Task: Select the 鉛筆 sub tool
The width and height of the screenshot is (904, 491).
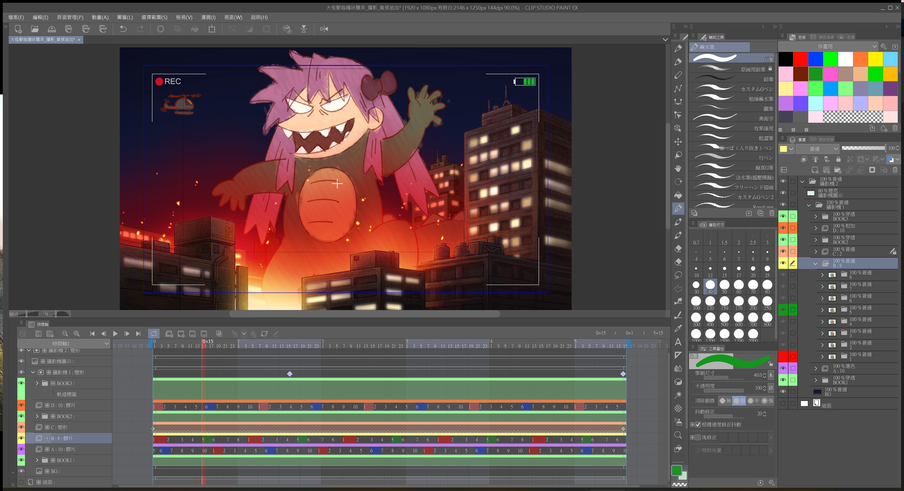Action: pos(732,79)
